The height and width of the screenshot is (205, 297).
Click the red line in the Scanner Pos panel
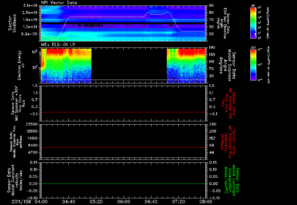pyautogui.click(x=123, y=147)
